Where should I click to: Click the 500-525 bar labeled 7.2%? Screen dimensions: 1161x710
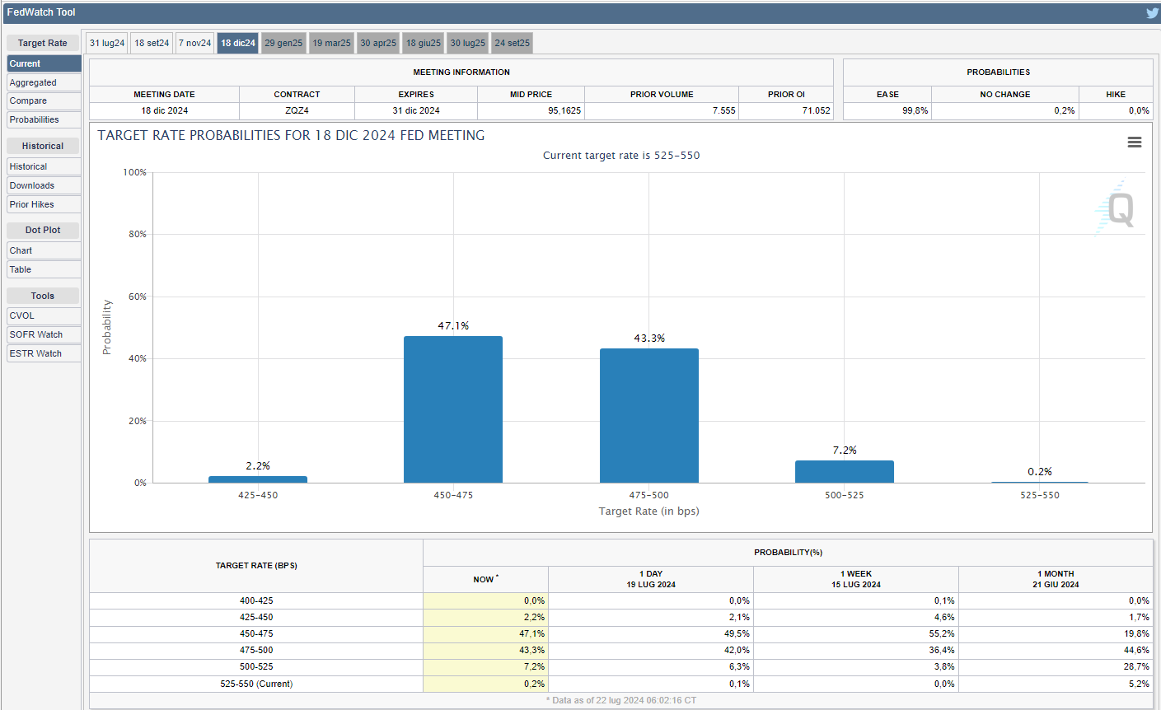[x=845, y=471]
